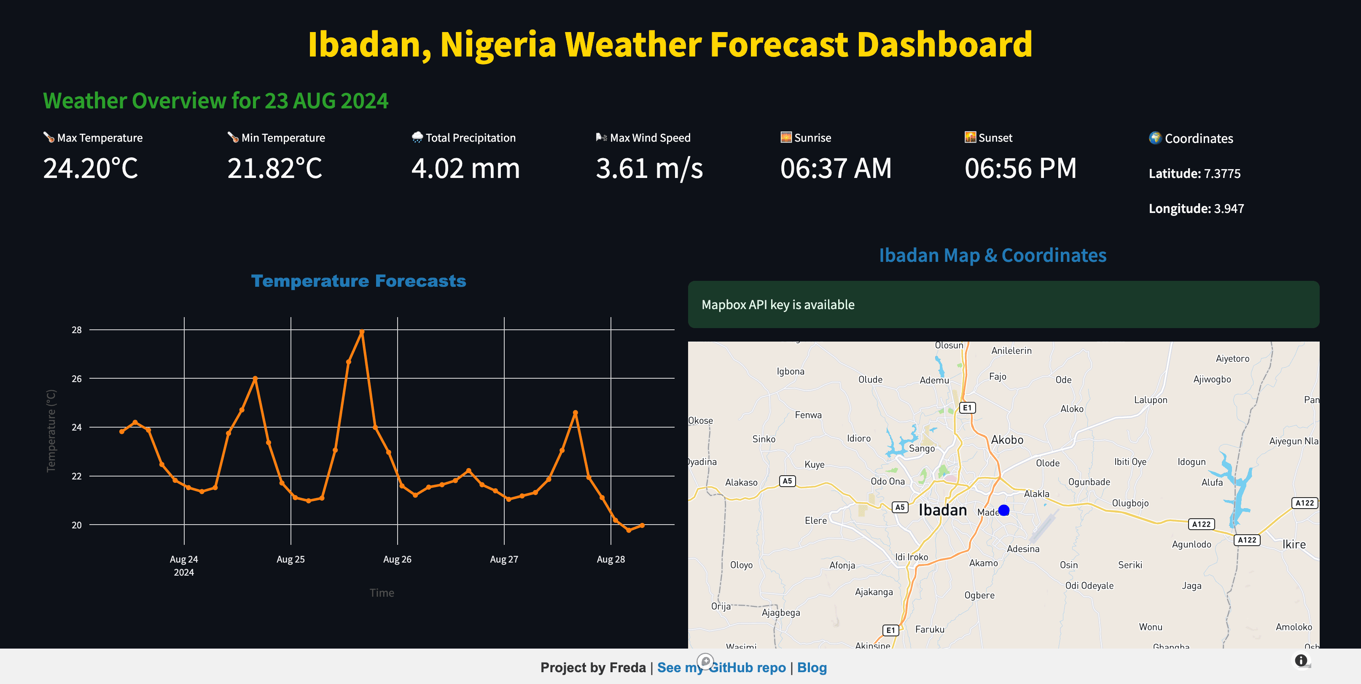This screenshot has width=1361, height=684.
Task: Click the "Mapbox API key is available" banner
Action: tap(1003, 304)
